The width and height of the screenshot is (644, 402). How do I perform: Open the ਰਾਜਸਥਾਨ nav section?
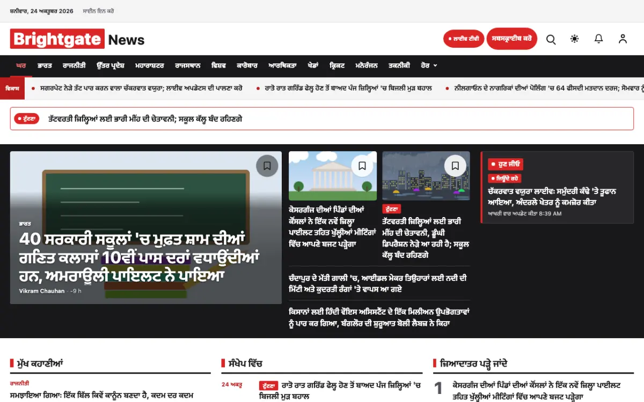[x=188, y=65]
